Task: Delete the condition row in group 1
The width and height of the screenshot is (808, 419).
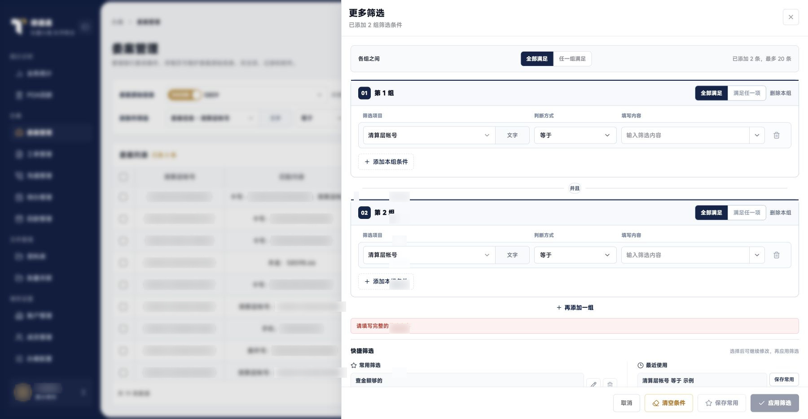Action: pyautogui.click(x=776, y=135)
